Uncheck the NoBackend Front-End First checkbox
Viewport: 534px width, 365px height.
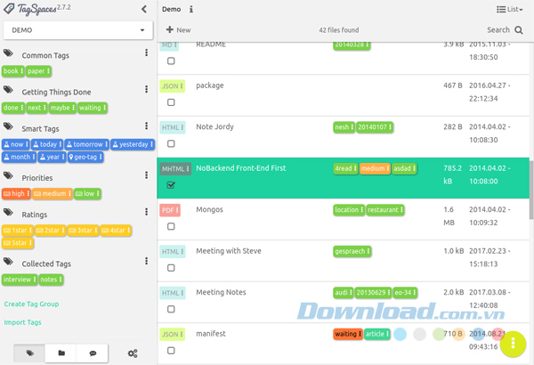tap(171, 185)
